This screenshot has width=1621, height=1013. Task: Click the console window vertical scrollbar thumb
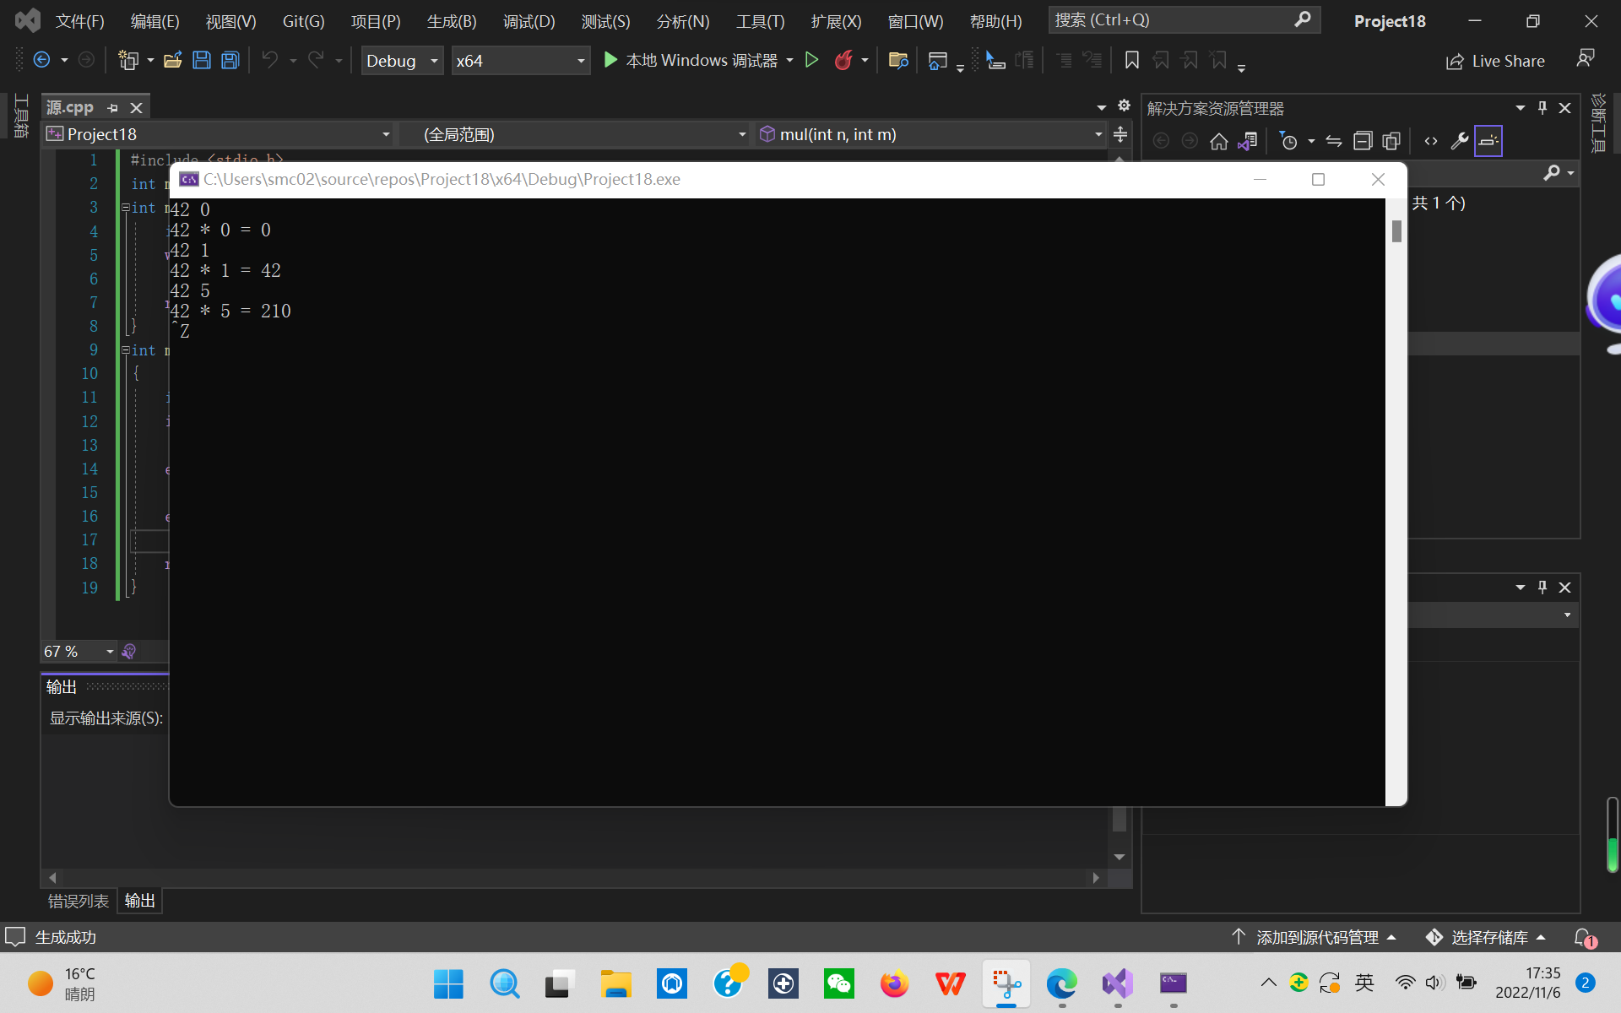point(1396,230)
